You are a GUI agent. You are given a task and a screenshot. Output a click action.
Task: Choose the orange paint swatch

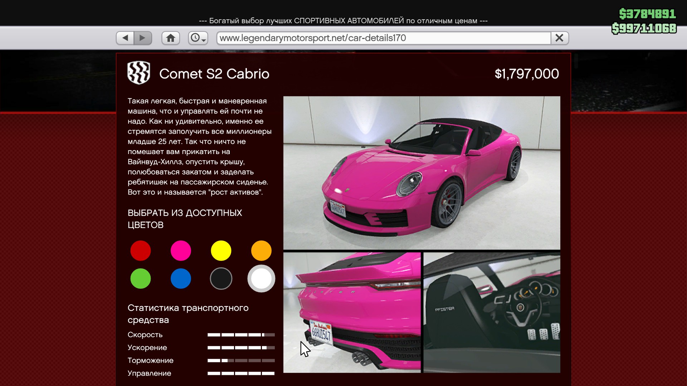point(261,251)
